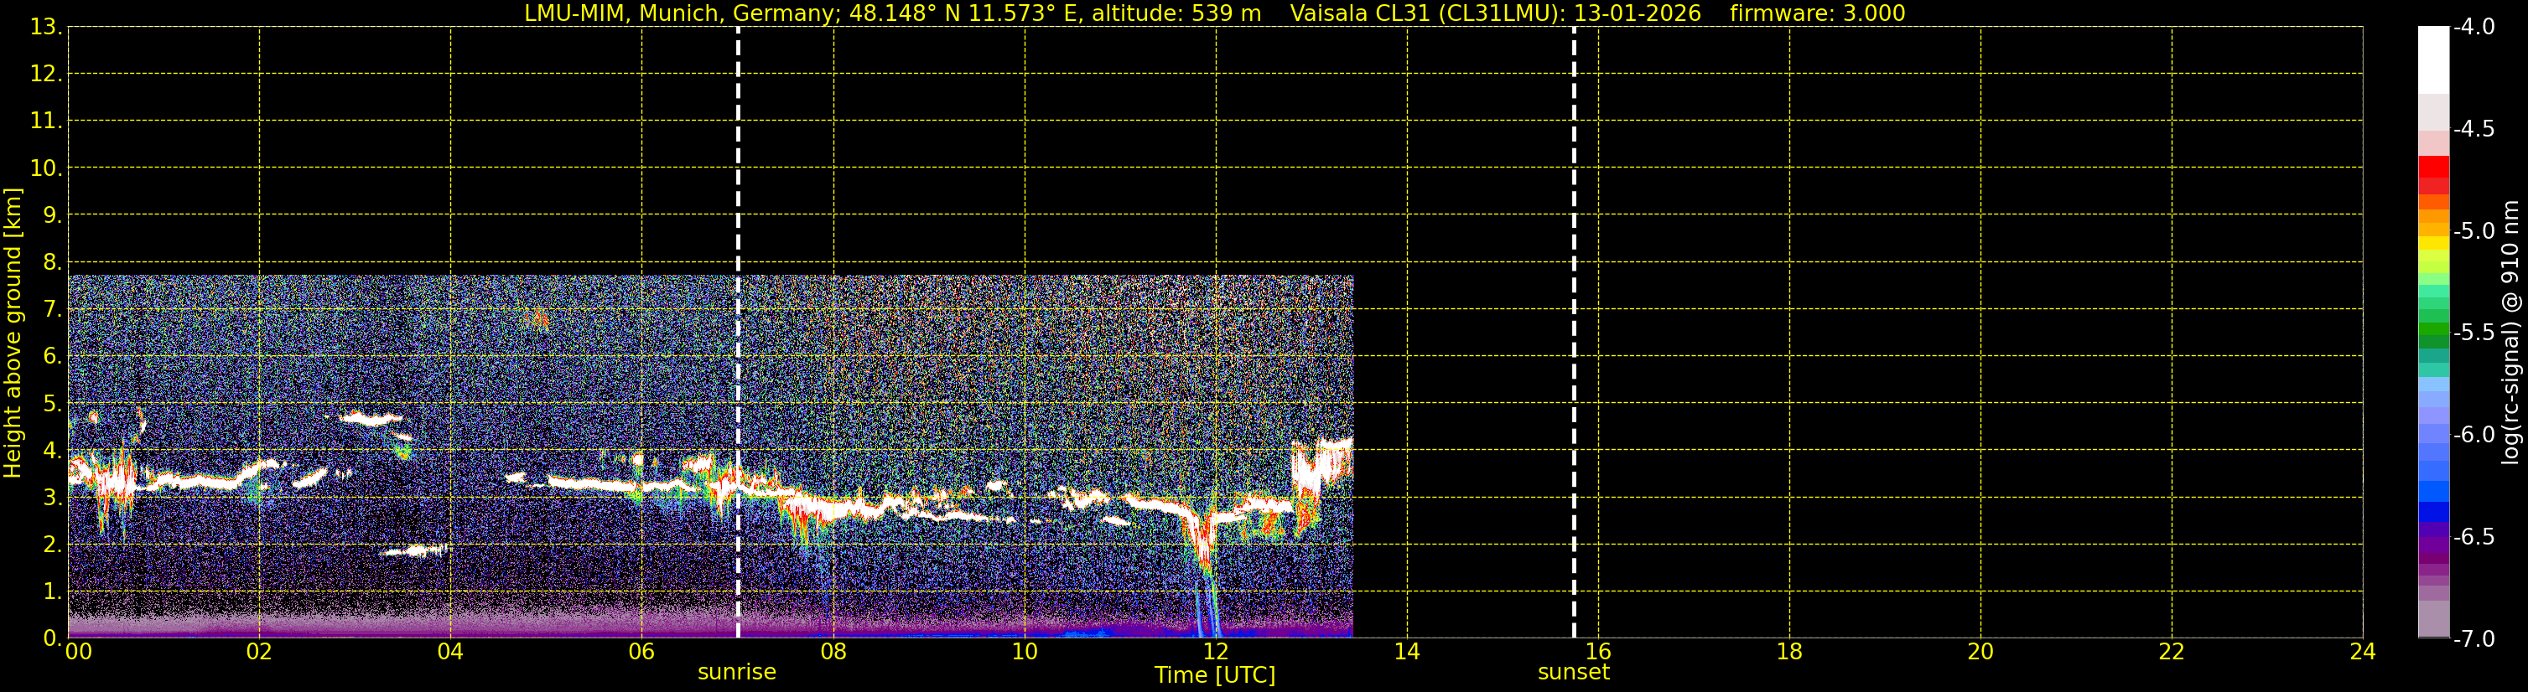
Task: Click the "-6.5" colorbar tick value
Action: click(x=2474, y=537)
